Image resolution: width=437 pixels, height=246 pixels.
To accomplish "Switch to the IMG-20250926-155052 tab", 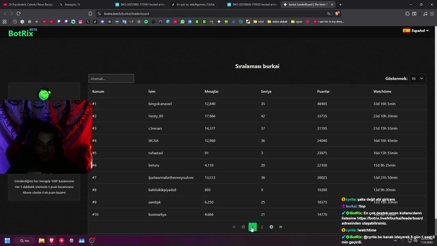I will 252,4.
